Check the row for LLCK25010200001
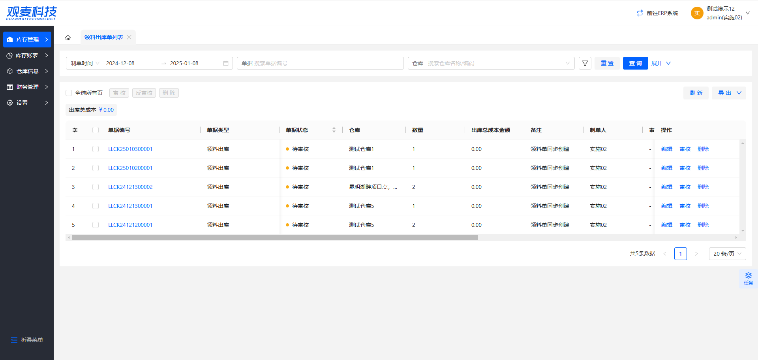The width and height of the screenshot is (758, 360). click(96, 168)
